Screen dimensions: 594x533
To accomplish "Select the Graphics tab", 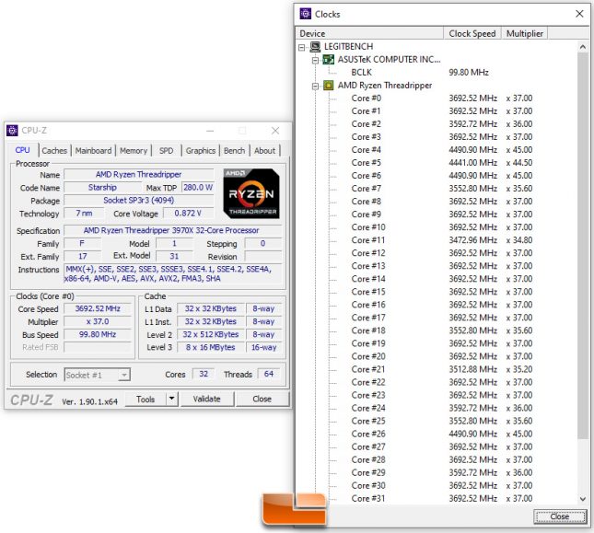I will pyautogui.click(x=201, y=151).
